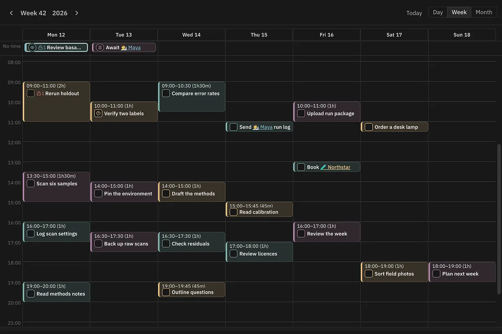502x334 pixels.
Task: Click the pause icon on Await Maya task
Action: click(100, 48)
